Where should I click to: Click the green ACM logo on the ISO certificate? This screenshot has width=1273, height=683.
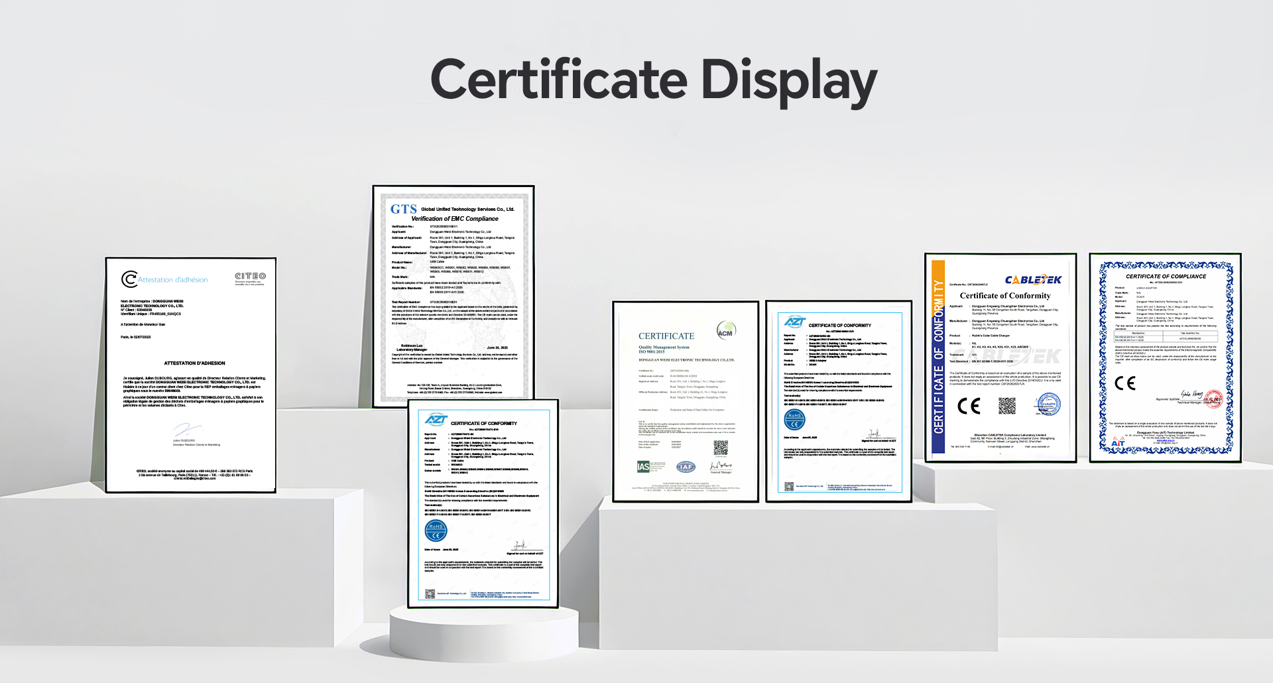(x=726, y=330)
